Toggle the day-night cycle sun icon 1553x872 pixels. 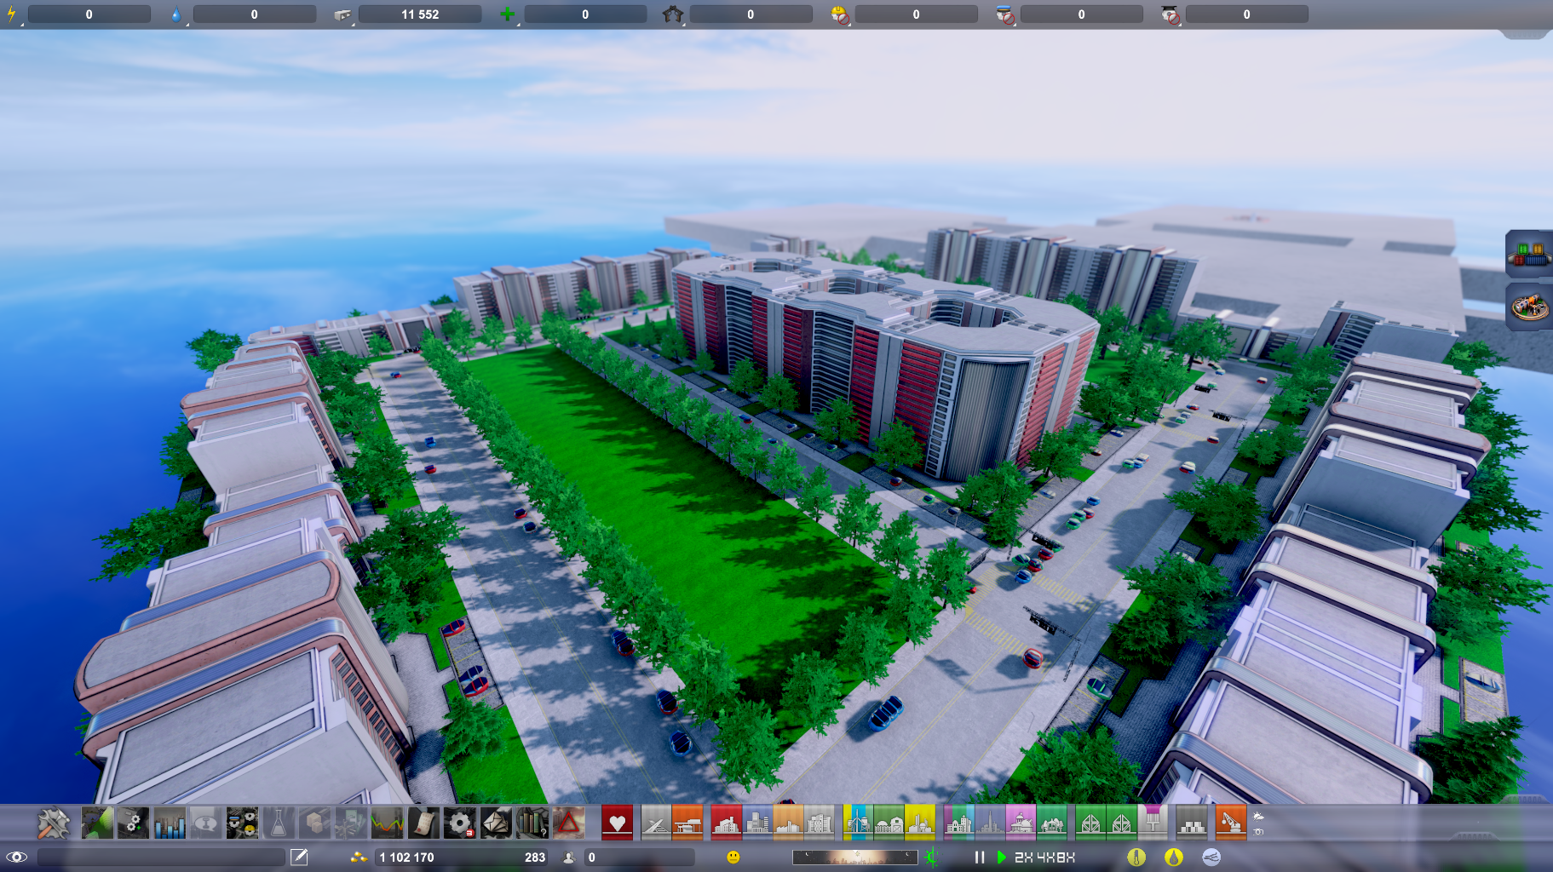[x=931, y=858]
